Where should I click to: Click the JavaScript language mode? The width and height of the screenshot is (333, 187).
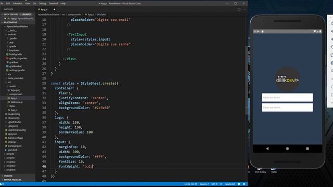pyautogui.click(x=230, y=184)
